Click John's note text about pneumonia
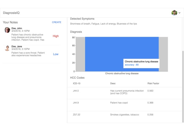Viewport: 184px width, 131px height. coord(28,37)
